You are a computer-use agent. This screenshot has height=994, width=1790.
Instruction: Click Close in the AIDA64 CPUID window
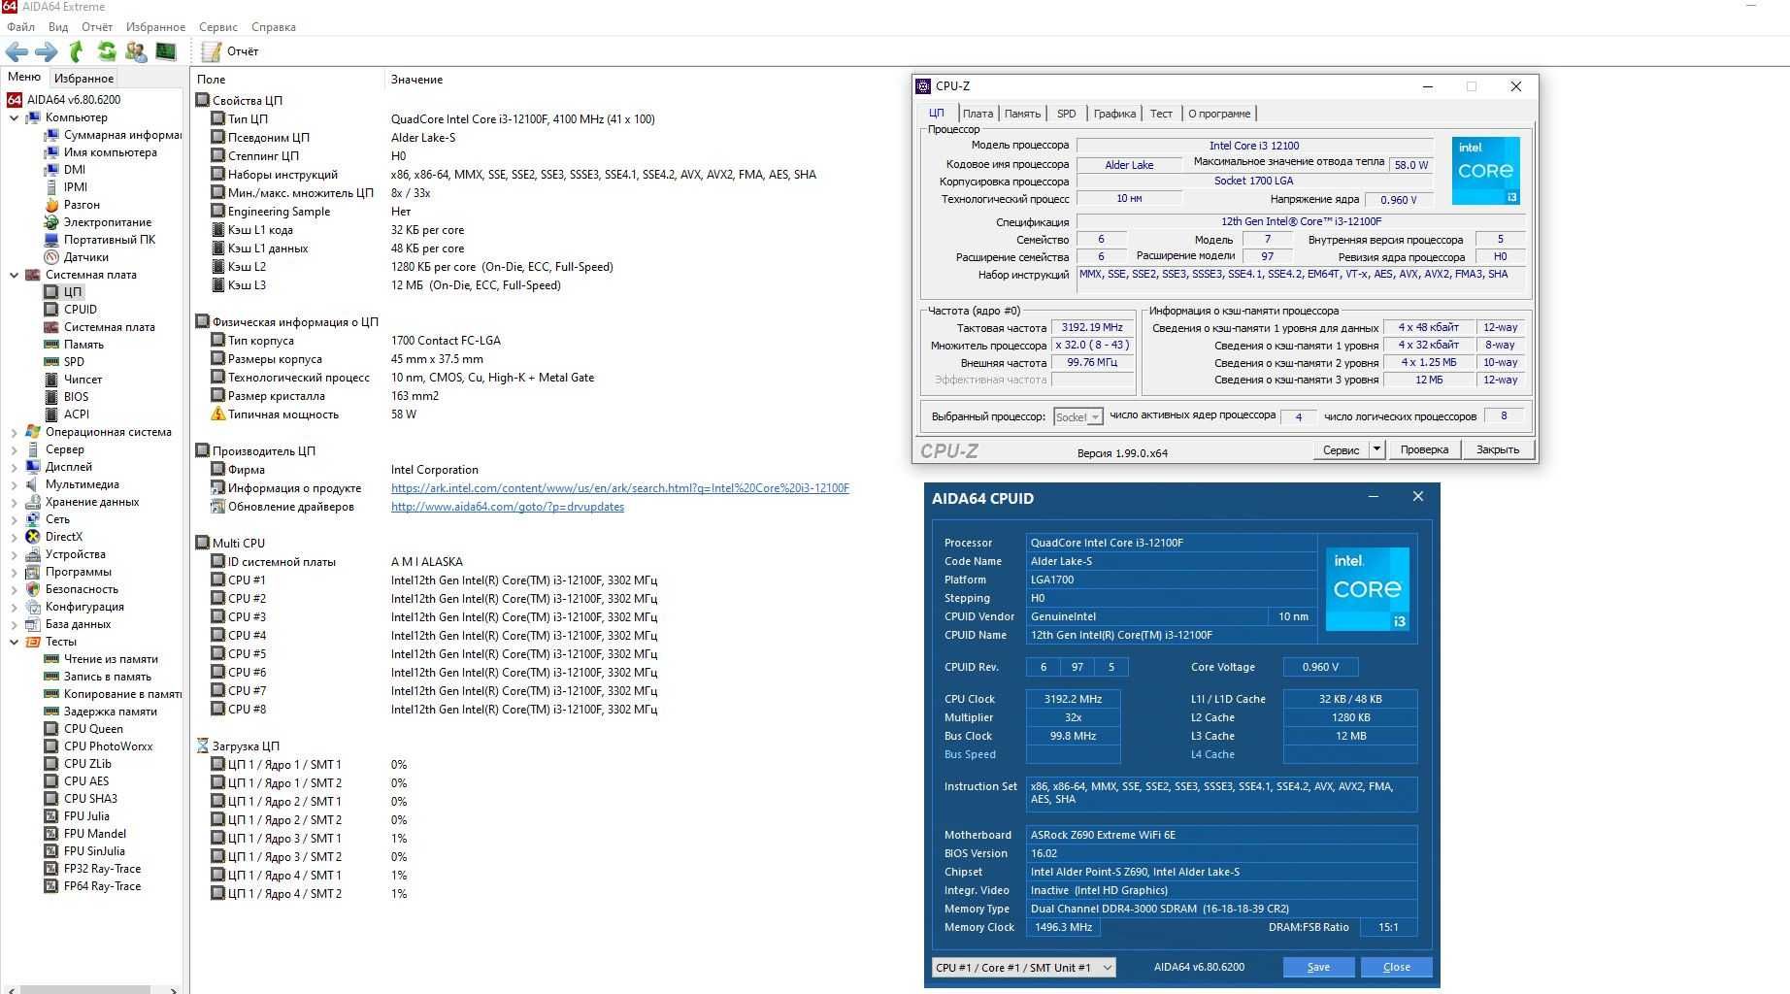(1396, 967)
